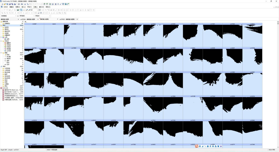Open the zoom level combo box showing 92

point(35,10)
